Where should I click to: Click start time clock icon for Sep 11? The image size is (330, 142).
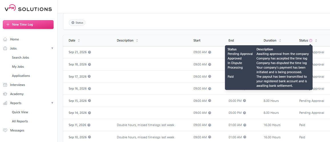210,125
